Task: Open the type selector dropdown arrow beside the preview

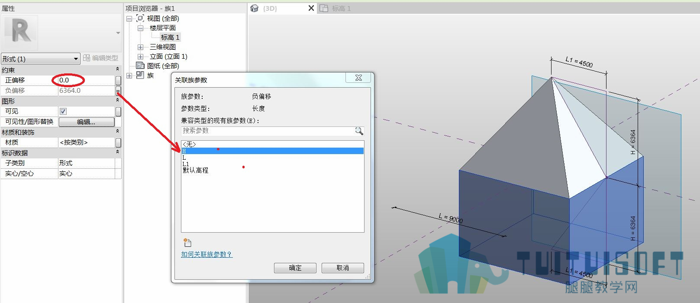Action: pyautogui.click(x=118, y=33)
